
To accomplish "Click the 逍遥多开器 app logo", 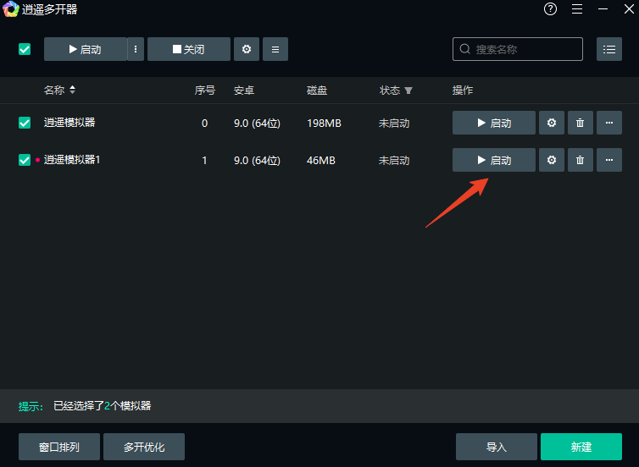I will [x=11, y=9].
